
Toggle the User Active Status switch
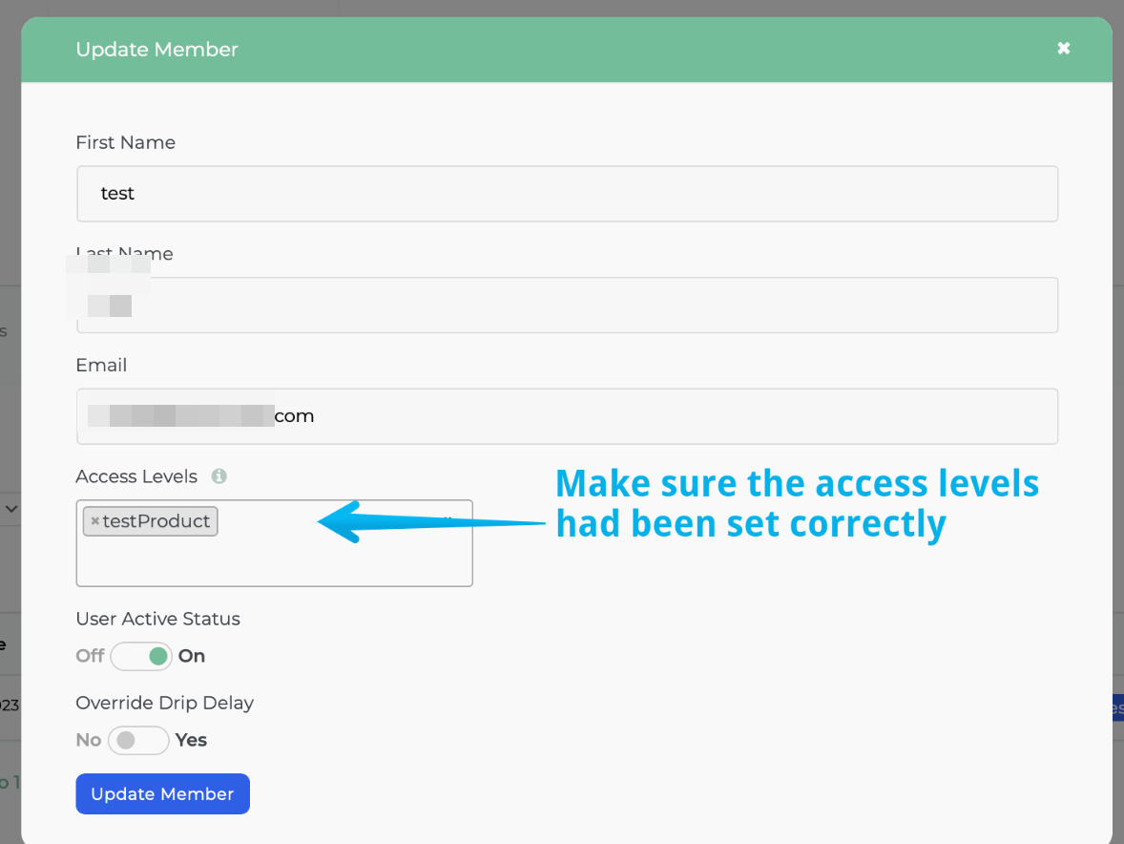[140, 656]
